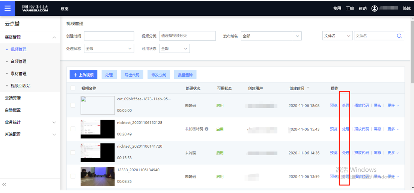This screenshot has height=193, width=414.
Task: Open the 处理状态 dropdown
Action: coord(109,48)
